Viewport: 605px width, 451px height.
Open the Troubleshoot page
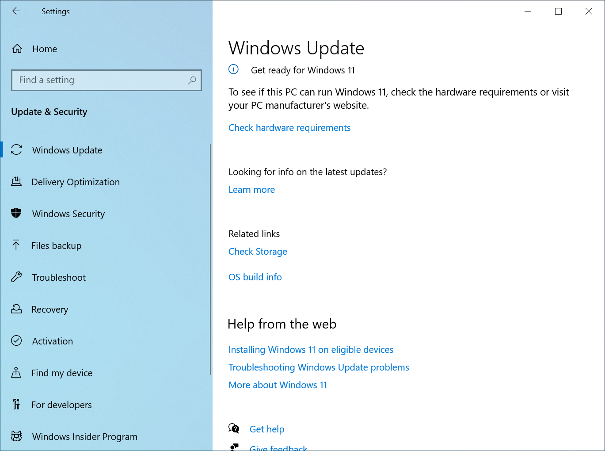coord(106,277)
